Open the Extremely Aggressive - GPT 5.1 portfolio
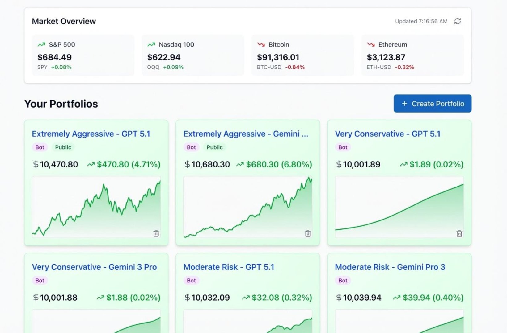Viewport: 507px width, 333px height. pyautogui.click(x=91, y=134)
